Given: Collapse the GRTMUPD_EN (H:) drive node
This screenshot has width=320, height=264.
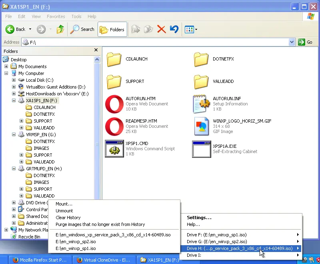Looking at the screenshot, I should point(14,169).
